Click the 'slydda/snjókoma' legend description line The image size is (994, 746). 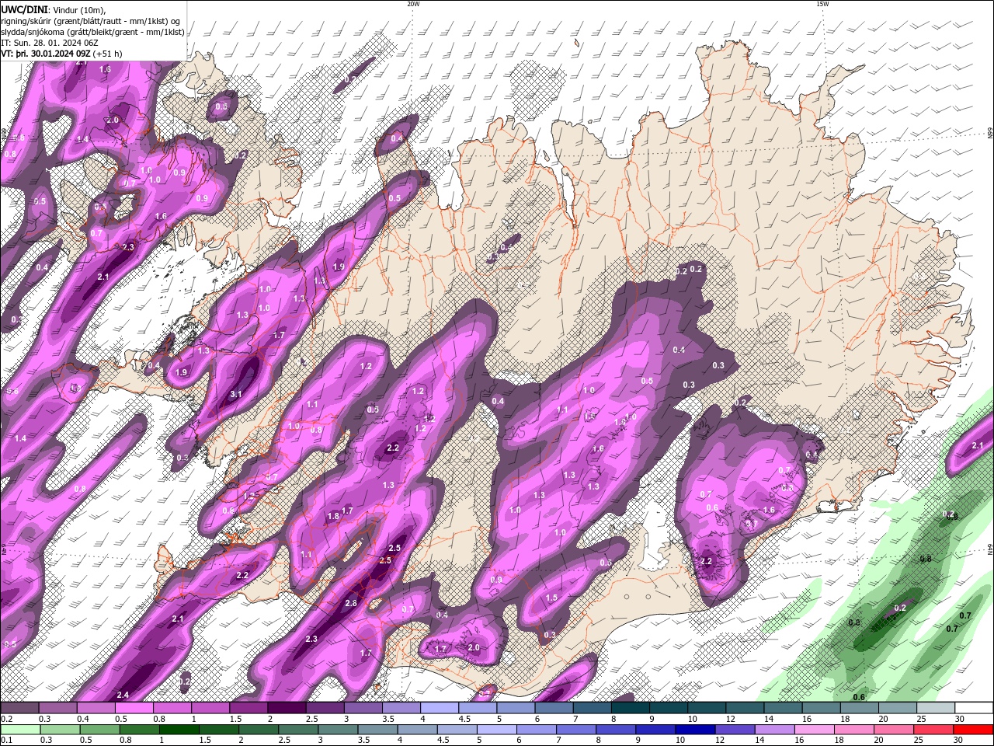pyautogui.click(x=92, y=32)
